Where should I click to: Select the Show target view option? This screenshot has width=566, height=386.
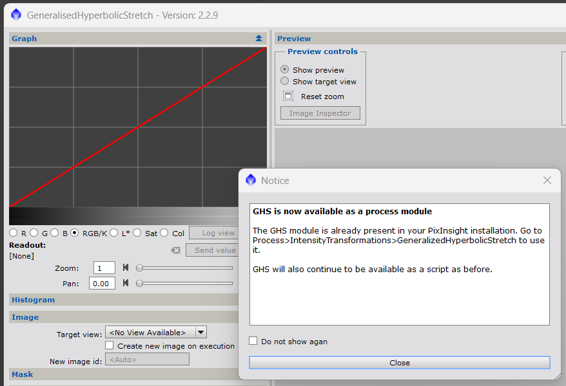pos(285,81)
